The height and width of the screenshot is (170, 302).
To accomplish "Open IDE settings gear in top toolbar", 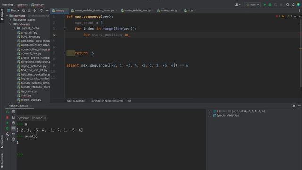I will tap(293, 5).
